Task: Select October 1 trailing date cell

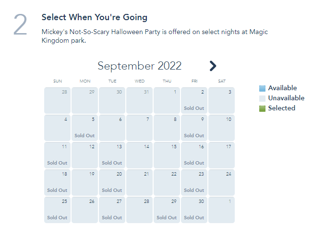Action: [x=221, y=210]
